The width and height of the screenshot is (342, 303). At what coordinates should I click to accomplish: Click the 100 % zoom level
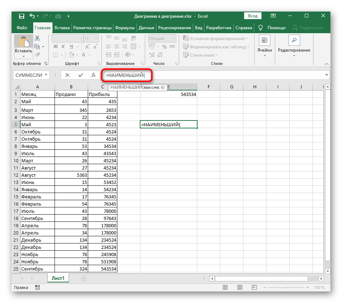tap(319, 287)
